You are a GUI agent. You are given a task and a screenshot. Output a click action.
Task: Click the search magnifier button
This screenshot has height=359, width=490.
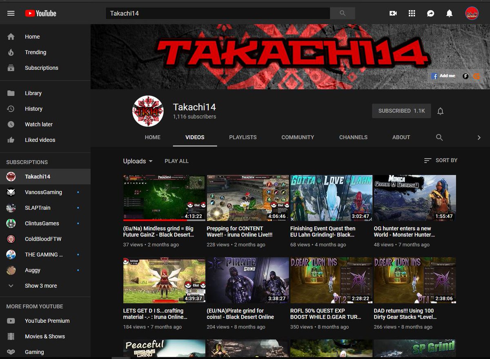[x=342, y=13]
